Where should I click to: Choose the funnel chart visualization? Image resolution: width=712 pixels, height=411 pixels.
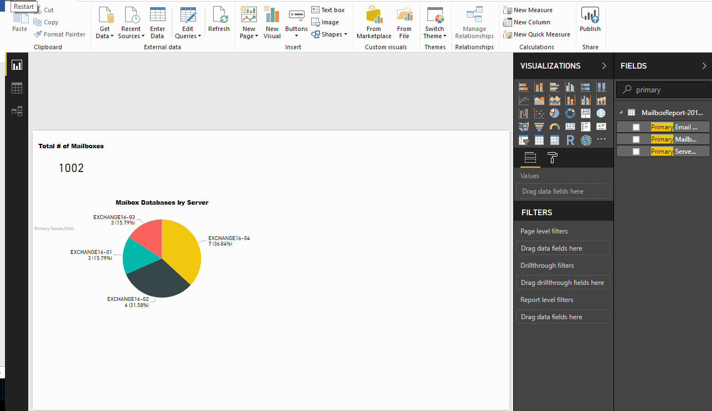tap(539, 127)
